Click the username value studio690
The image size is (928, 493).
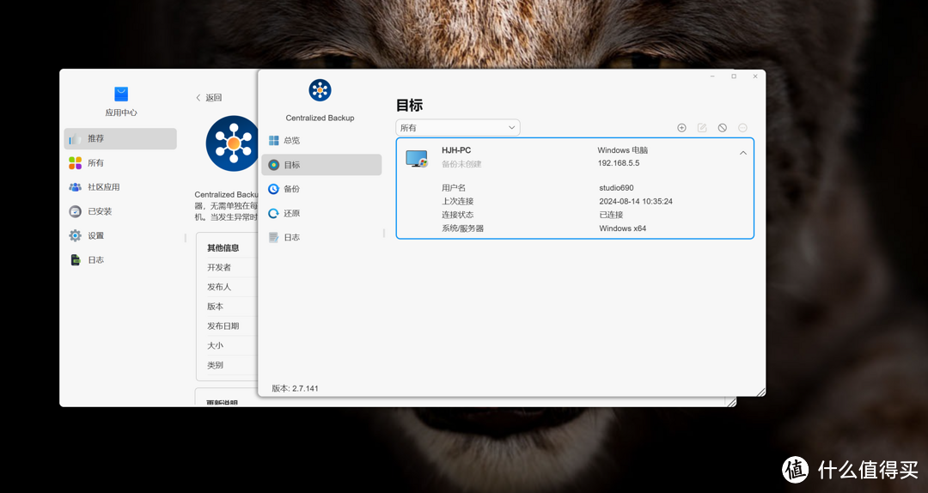[616, 188]
